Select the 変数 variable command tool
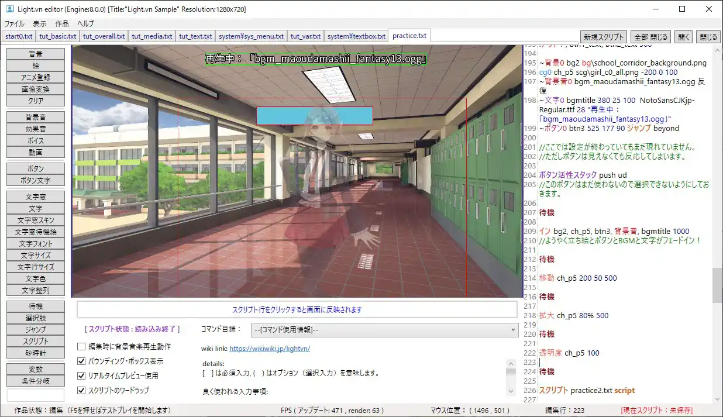The height and width of the screenshot is (417, 723). 35,369
